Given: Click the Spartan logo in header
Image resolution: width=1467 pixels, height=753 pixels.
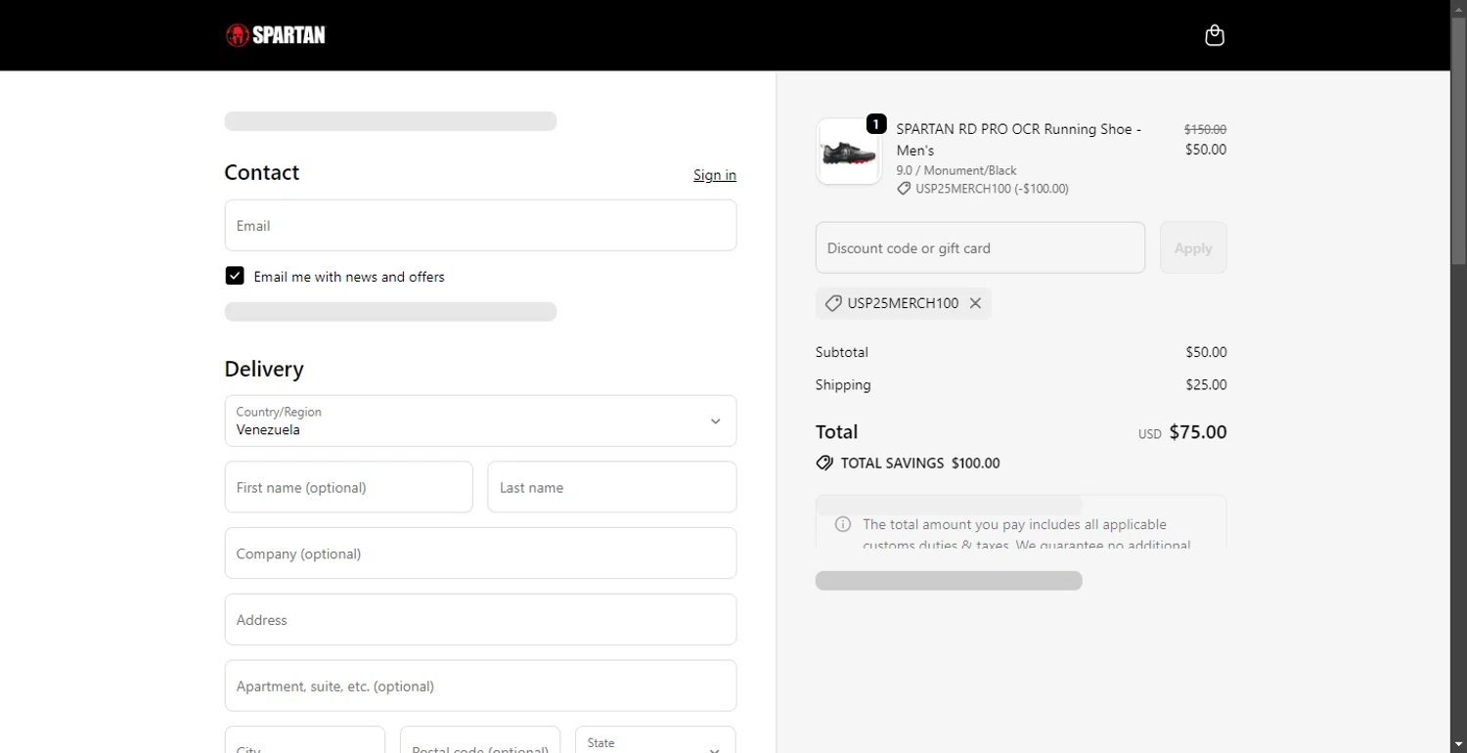Looking at the screenshot, I should point(275,35).
